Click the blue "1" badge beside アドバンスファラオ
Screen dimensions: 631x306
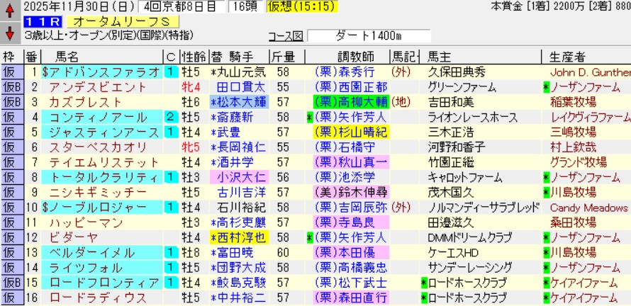coord(170,72)
